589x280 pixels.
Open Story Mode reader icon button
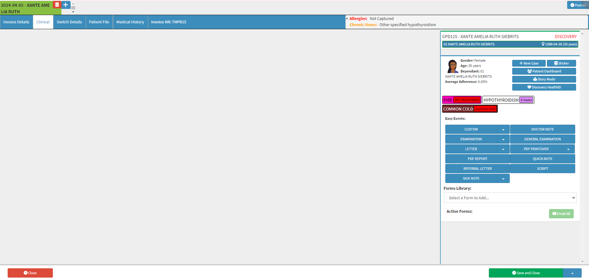click(x=544, y=79)
